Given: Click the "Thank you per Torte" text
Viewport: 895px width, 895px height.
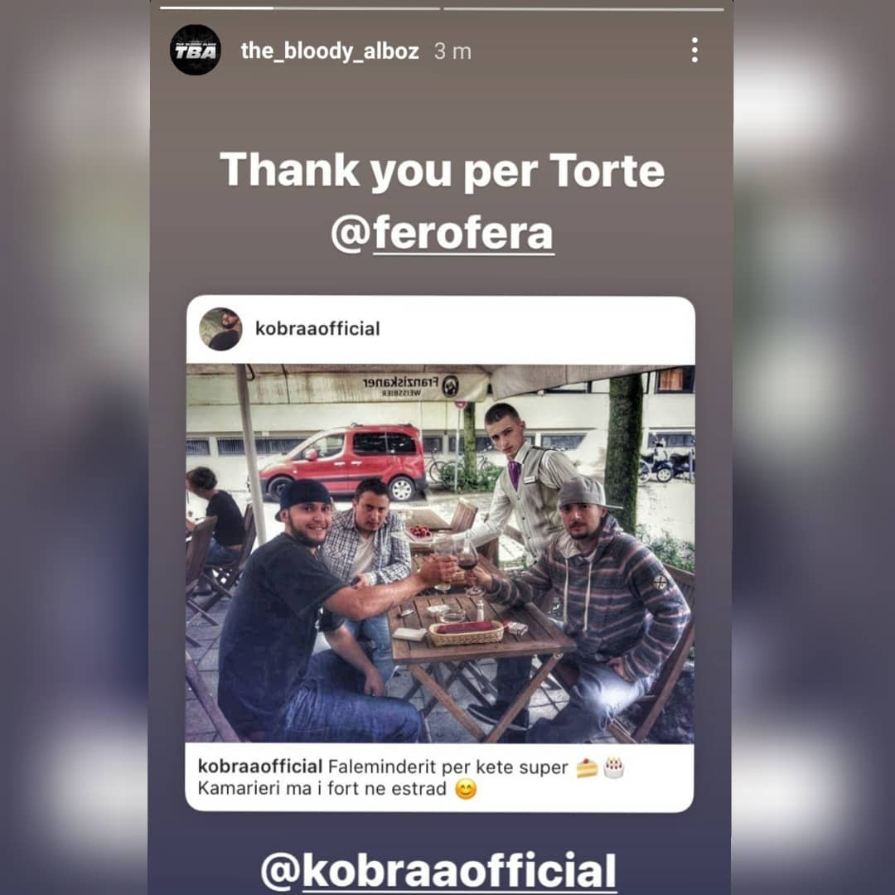Looking at the screenshot, I should coord(443,170).
